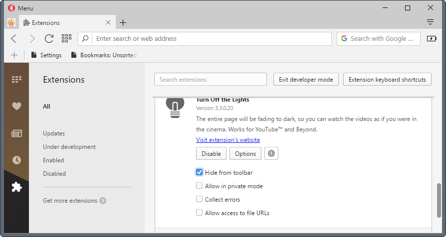
Task: Show All extensions
Action: 47,107
